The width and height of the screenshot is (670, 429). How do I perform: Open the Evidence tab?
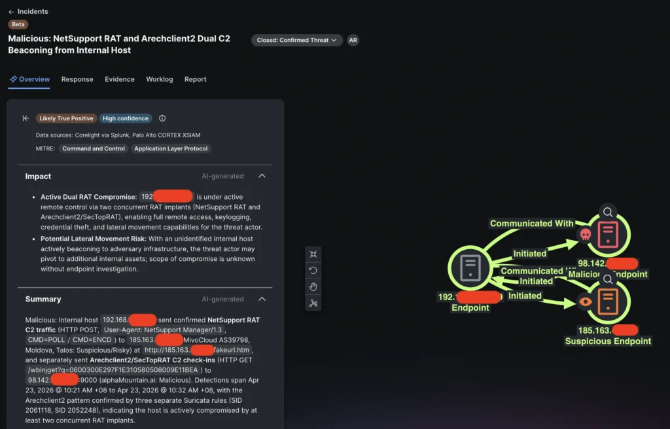[120, 79]
